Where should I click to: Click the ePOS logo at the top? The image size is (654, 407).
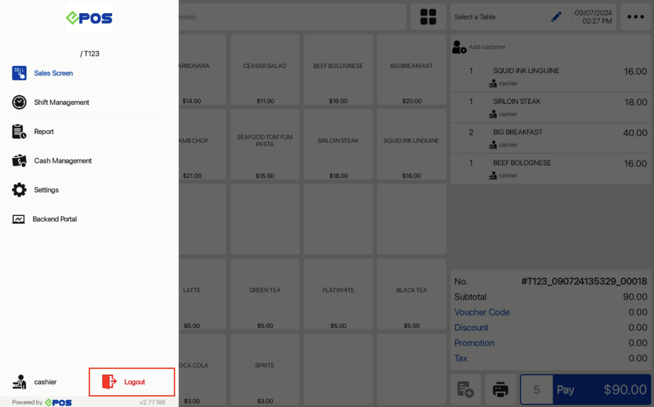pyautogui.click(x=89, y=18)
